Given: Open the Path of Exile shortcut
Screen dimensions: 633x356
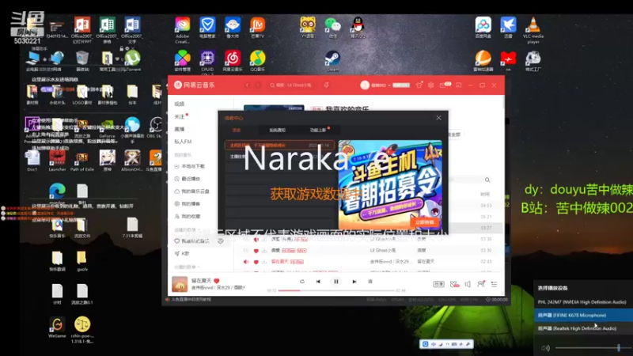Looking at the screenshot, I should pyautogui.click(x=82, y=161).
